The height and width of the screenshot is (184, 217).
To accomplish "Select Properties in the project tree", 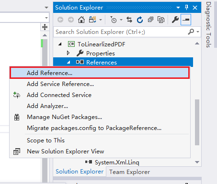I will (101, 54).
